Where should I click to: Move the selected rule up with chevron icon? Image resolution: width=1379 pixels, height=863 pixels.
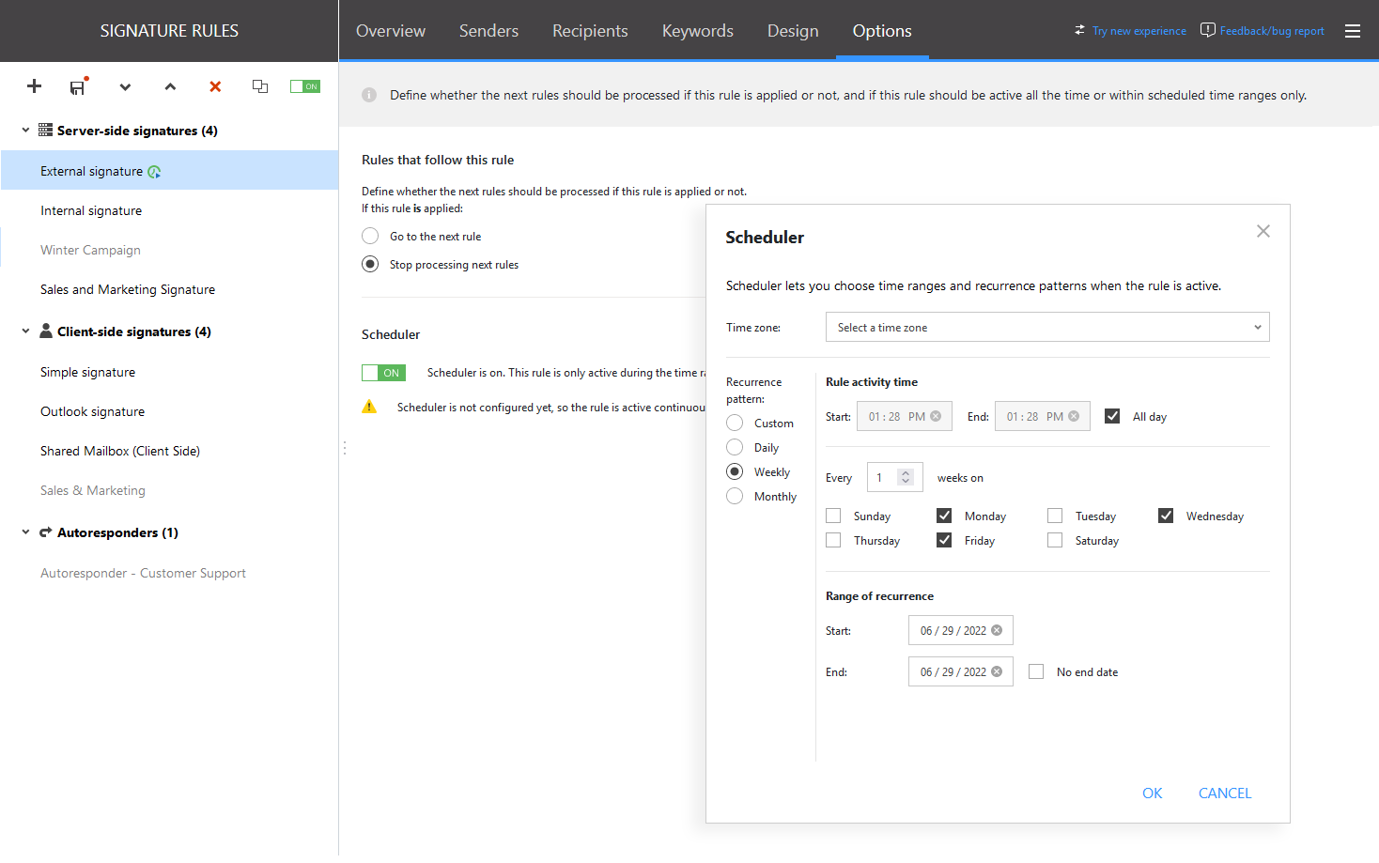point(170,86)
